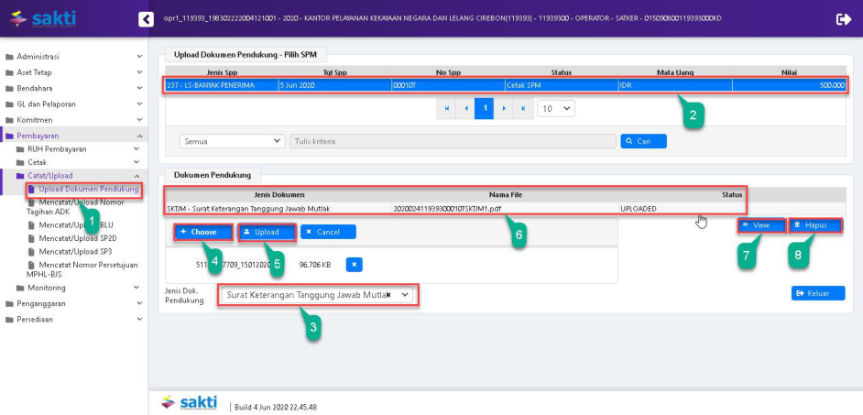863x415 pixels.
Task: Click the logout icon at top right
Action: [x=843, y=19]
